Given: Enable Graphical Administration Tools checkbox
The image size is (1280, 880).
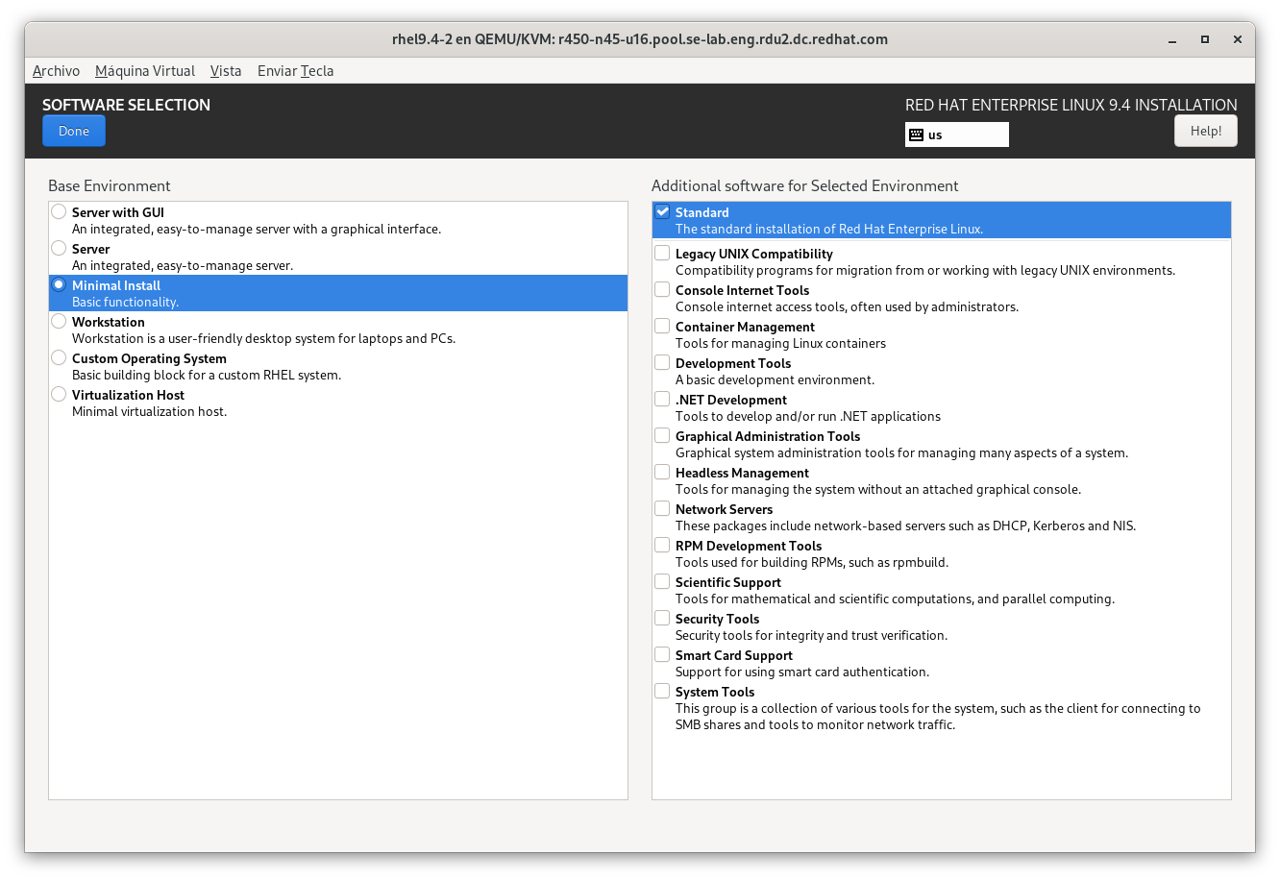Looking at the screenshot, I should click(662, 435).
